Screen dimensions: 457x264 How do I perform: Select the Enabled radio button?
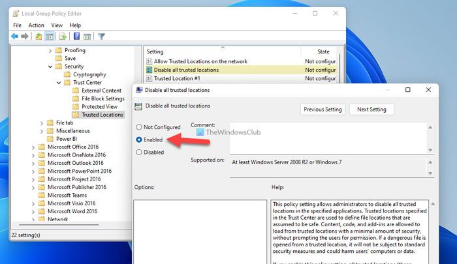(x=139, y=139)
